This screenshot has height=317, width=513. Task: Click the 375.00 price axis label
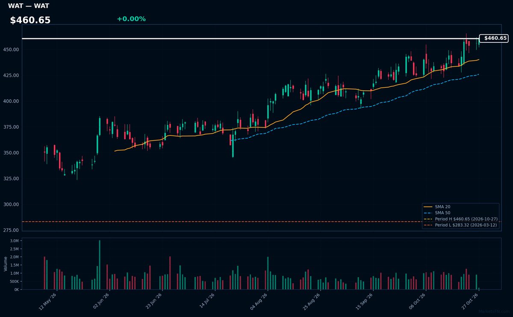(x=11, y=127)
